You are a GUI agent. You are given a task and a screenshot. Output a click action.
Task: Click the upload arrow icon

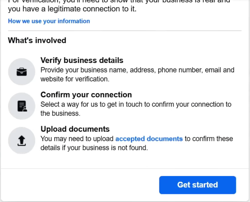22,140
